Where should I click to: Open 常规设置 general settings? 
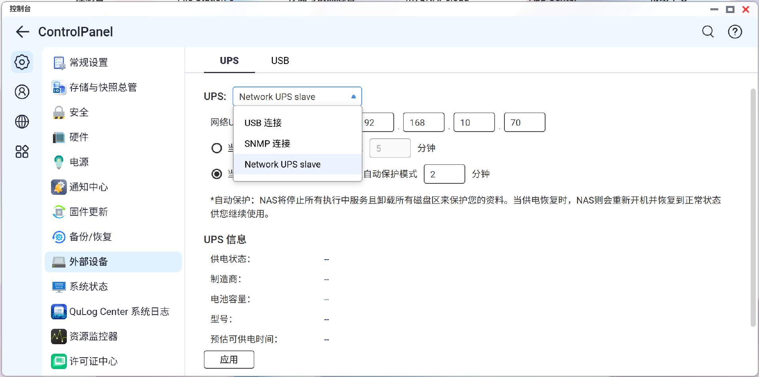[x=113, y=62]
